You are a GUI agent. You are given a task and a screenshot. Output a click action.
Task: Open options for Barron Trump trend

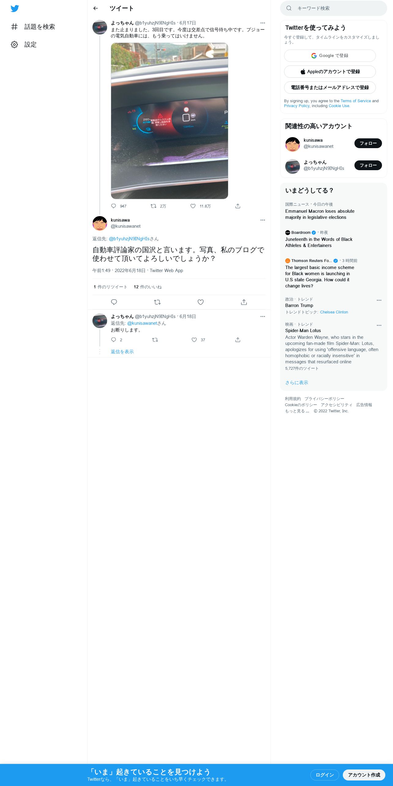pyautogui.click(x=379, y=300)
